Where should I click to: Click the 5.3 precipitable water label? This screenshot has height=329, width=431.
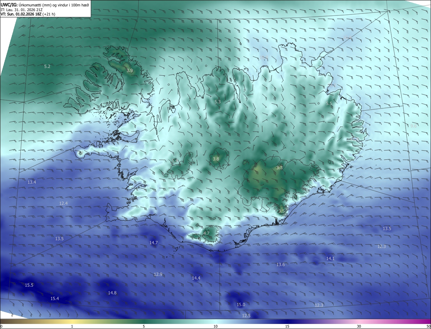(x=218, y=102)
